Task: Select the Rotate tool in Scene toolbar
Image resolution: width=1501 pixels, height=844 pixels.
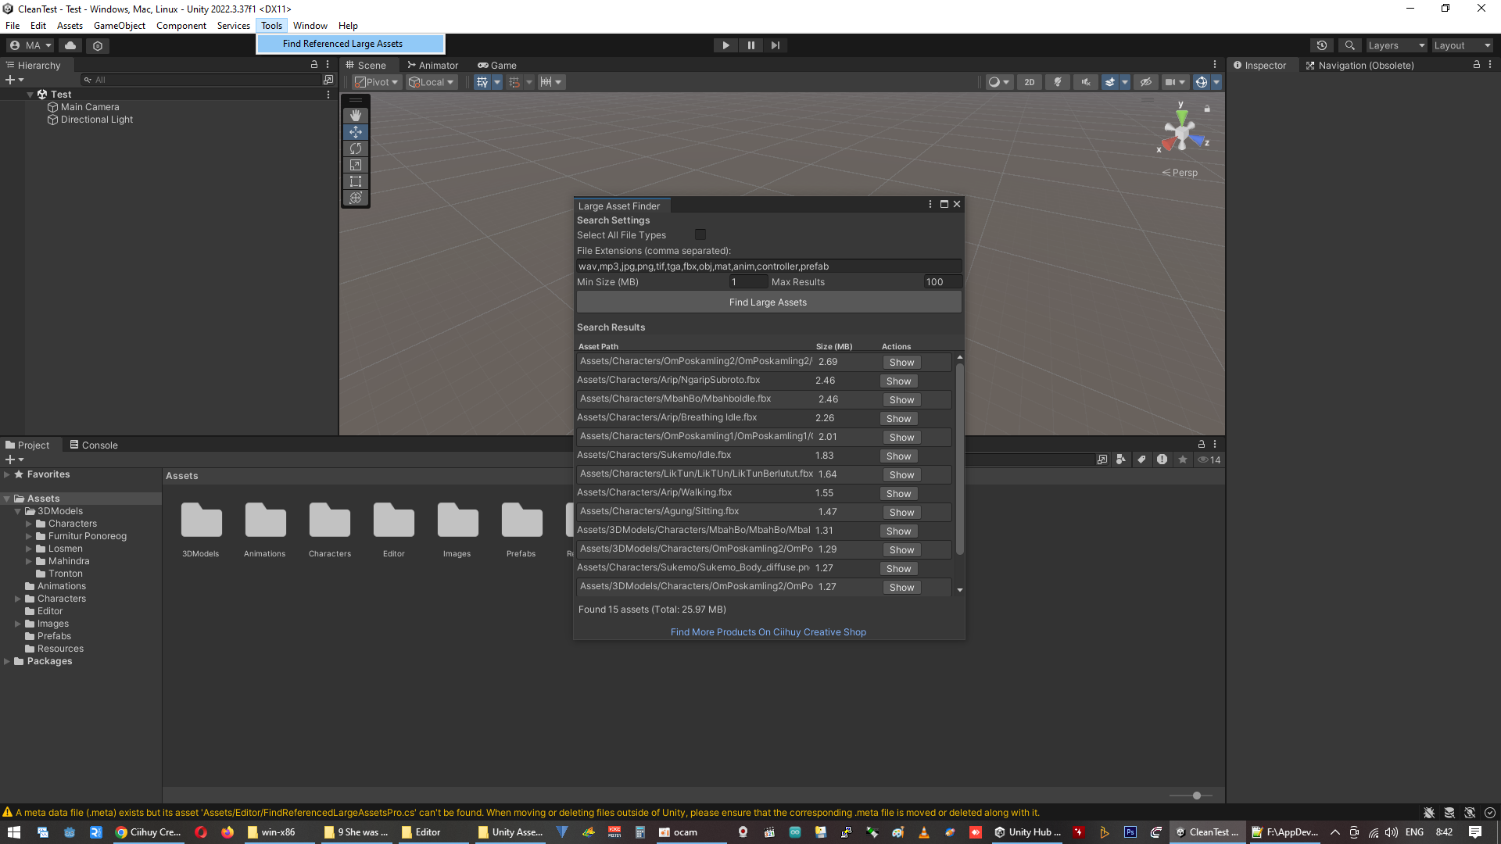Action: (356, 148)
